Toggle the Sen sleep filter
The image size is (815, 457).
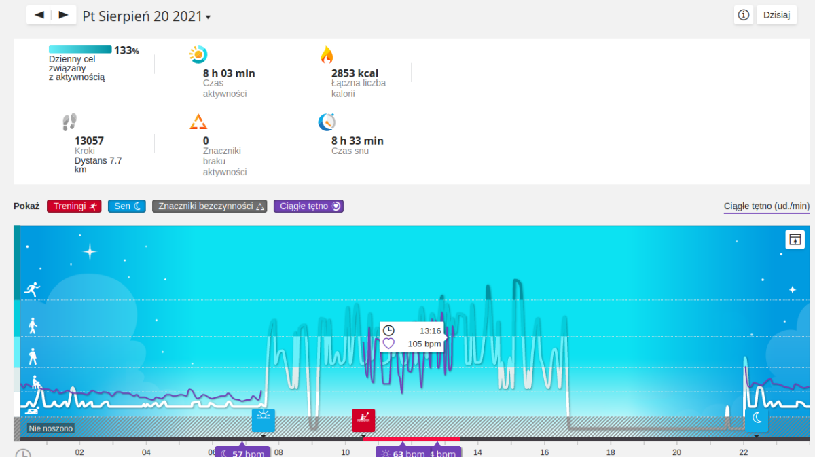[x=127, y=206]
